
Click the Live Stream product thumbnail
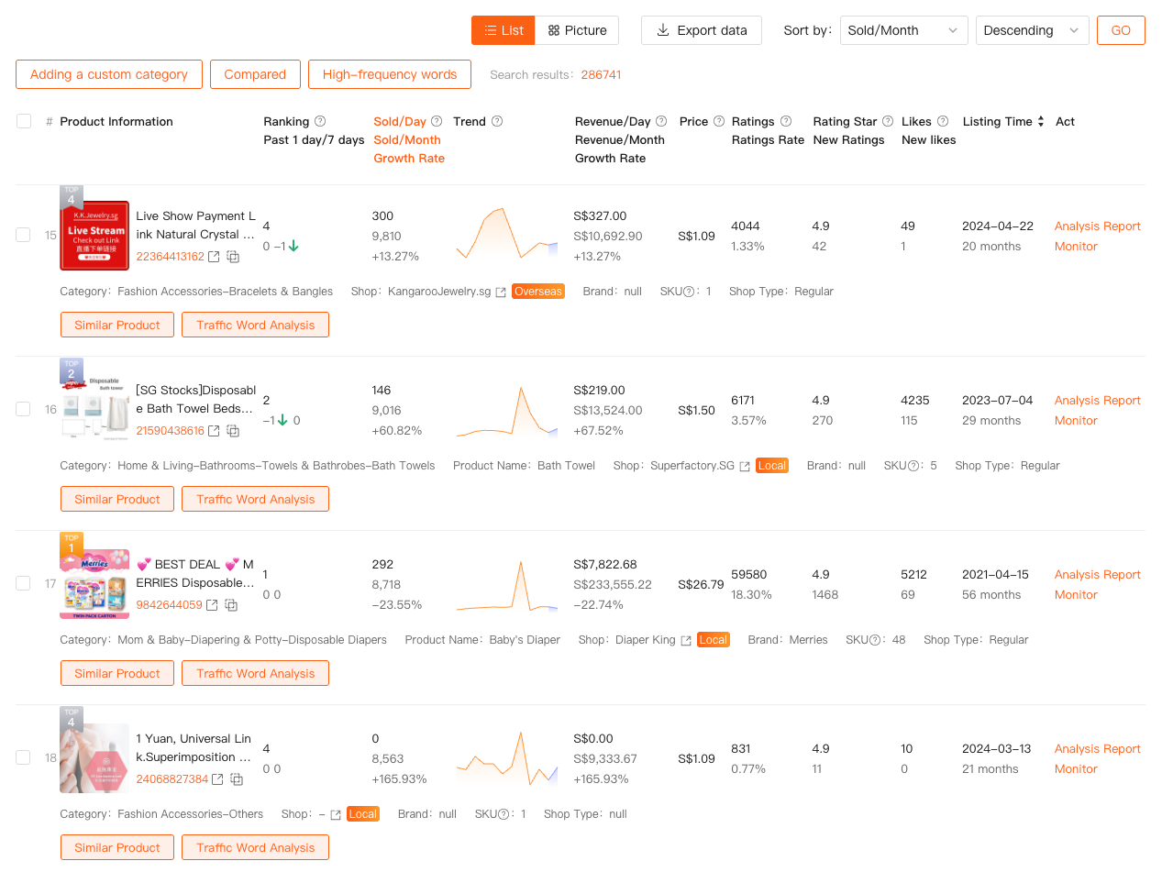[94, 236]
